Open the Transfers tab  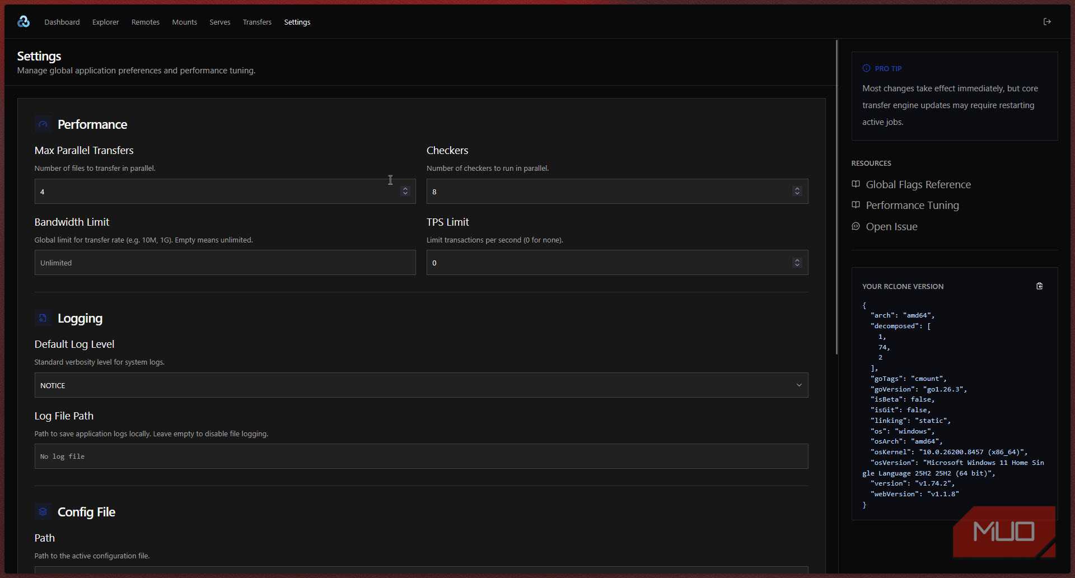[x=257, y=22]
